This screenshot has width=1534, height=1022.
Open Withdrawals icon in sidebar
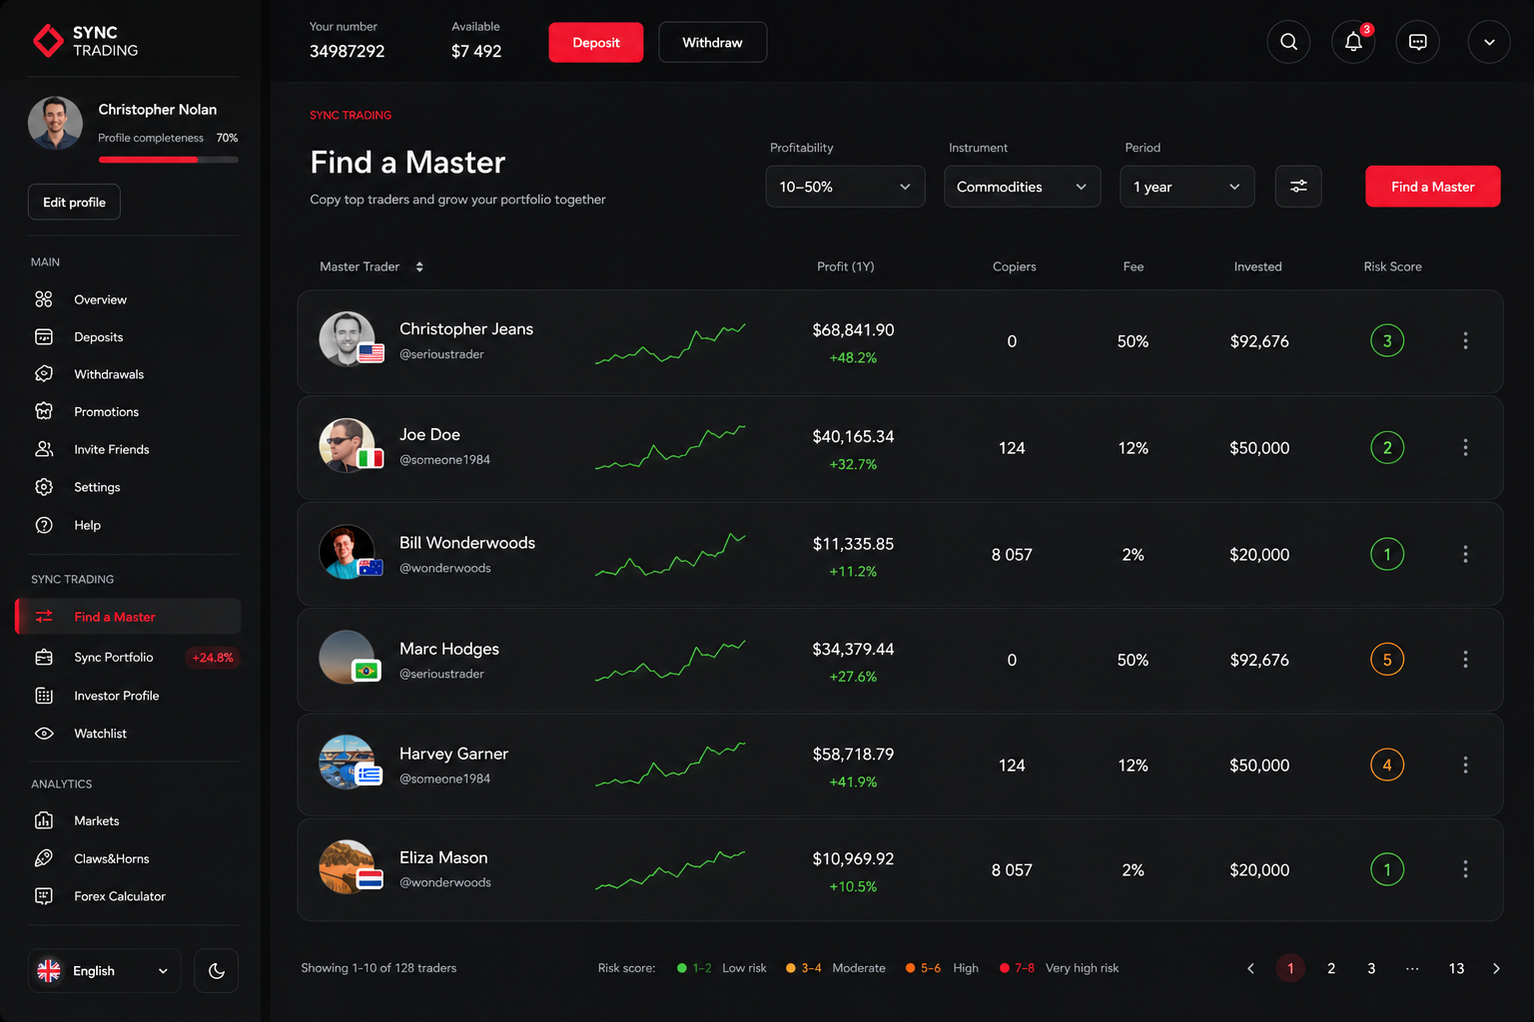coord(44,374)
